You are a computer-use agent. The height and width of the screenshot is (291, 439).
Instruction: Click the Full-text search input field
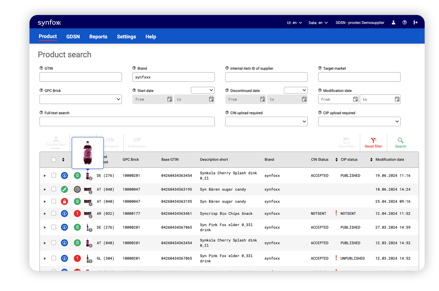click(127, 122)
